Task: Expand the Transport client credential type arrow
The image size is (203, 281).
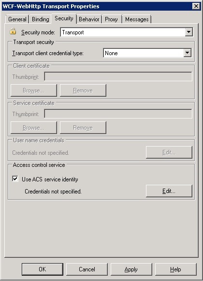Action: pos(187,53)
